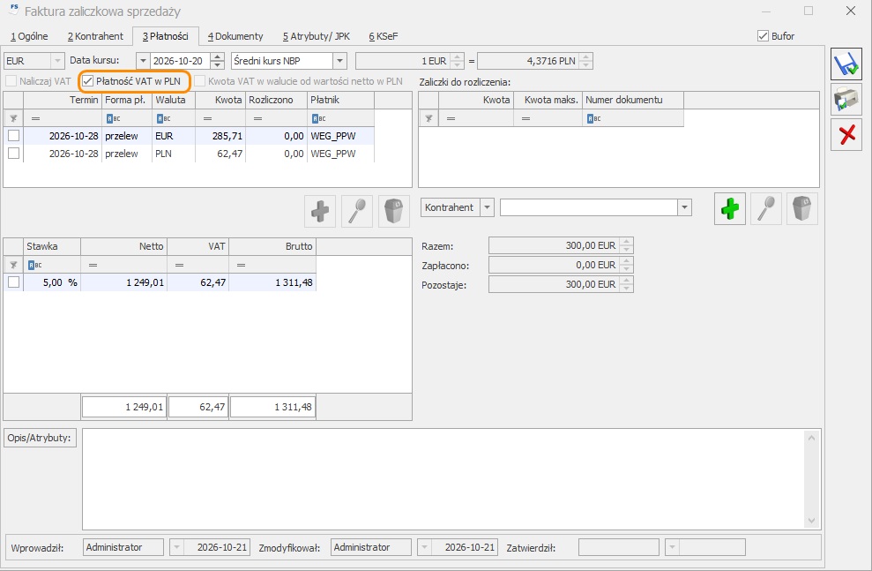Sort by the Stawka column header

pyautogui.click(x=52, y=246)
